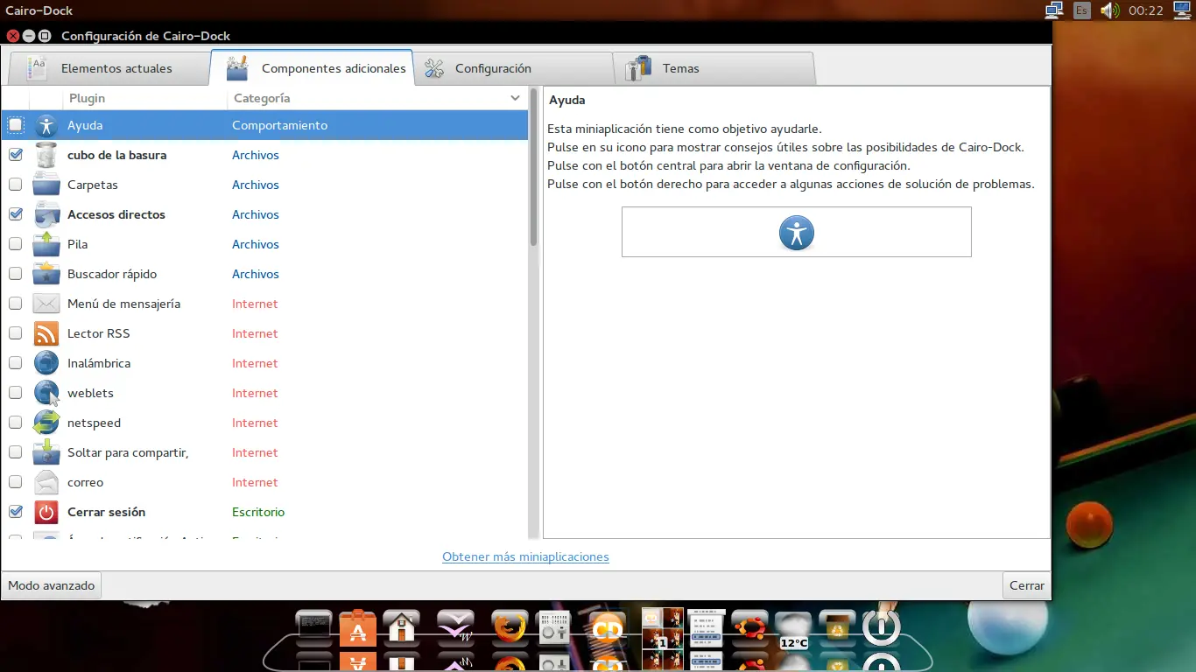This screenshot has height=672, width=1196.
Task: Click the Menú de mensajería envelope icon
Action: (46, 304)
